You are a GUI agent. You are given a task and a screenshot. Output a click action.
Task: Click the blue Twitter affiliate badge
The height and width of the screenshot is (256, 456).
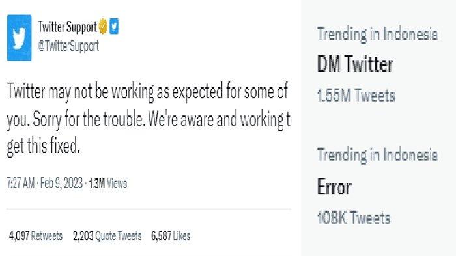(x=114, y=26)
